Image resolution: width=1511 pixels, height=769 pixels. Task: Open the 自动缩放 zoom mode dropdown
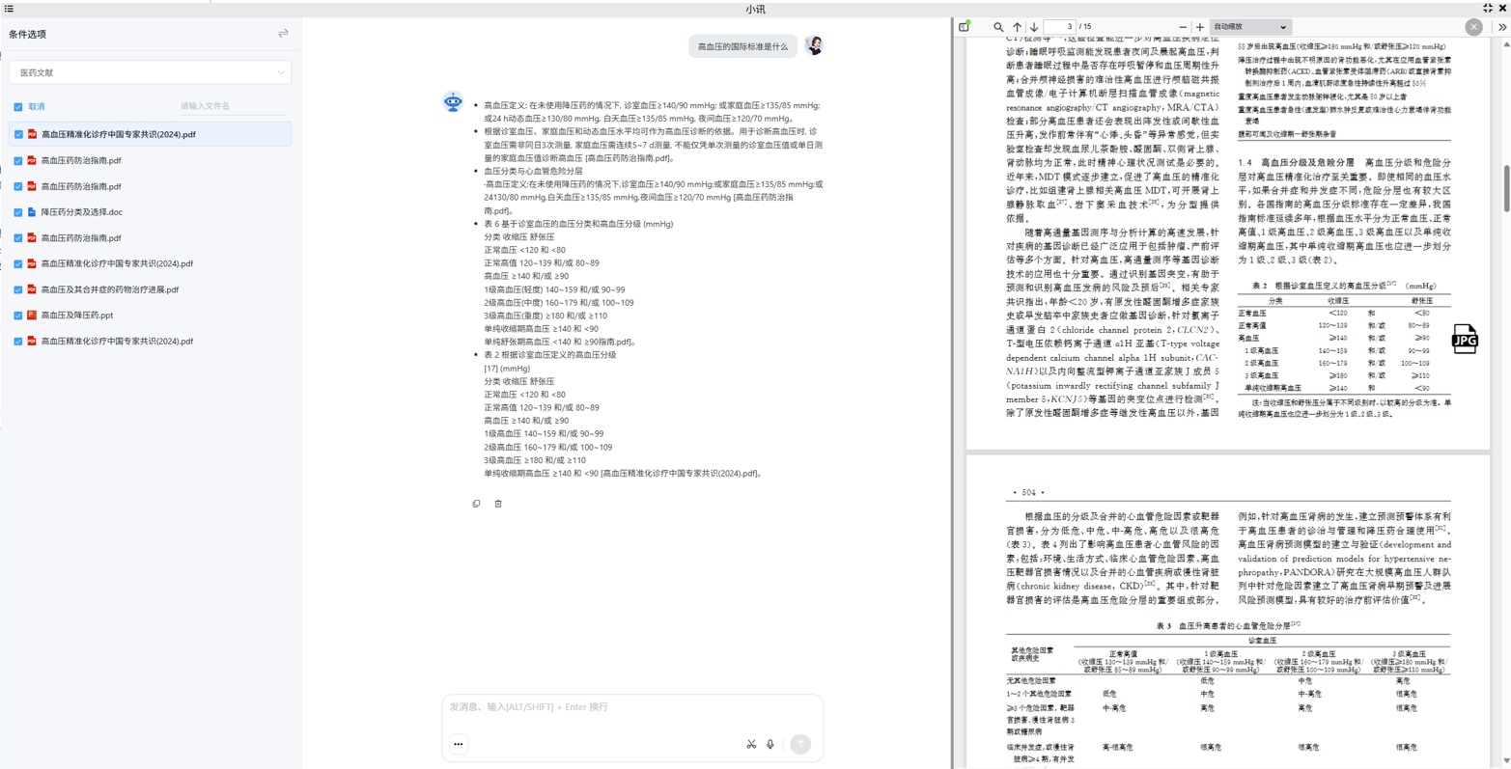[1248, 26]
